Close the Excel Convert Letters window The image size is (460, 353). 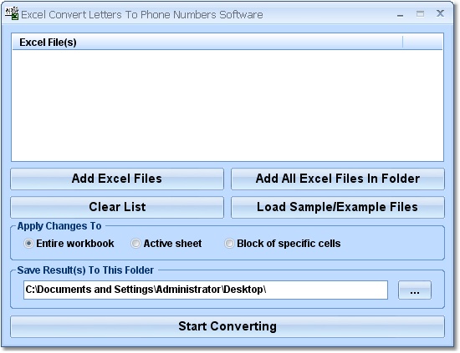click(440, 13)
